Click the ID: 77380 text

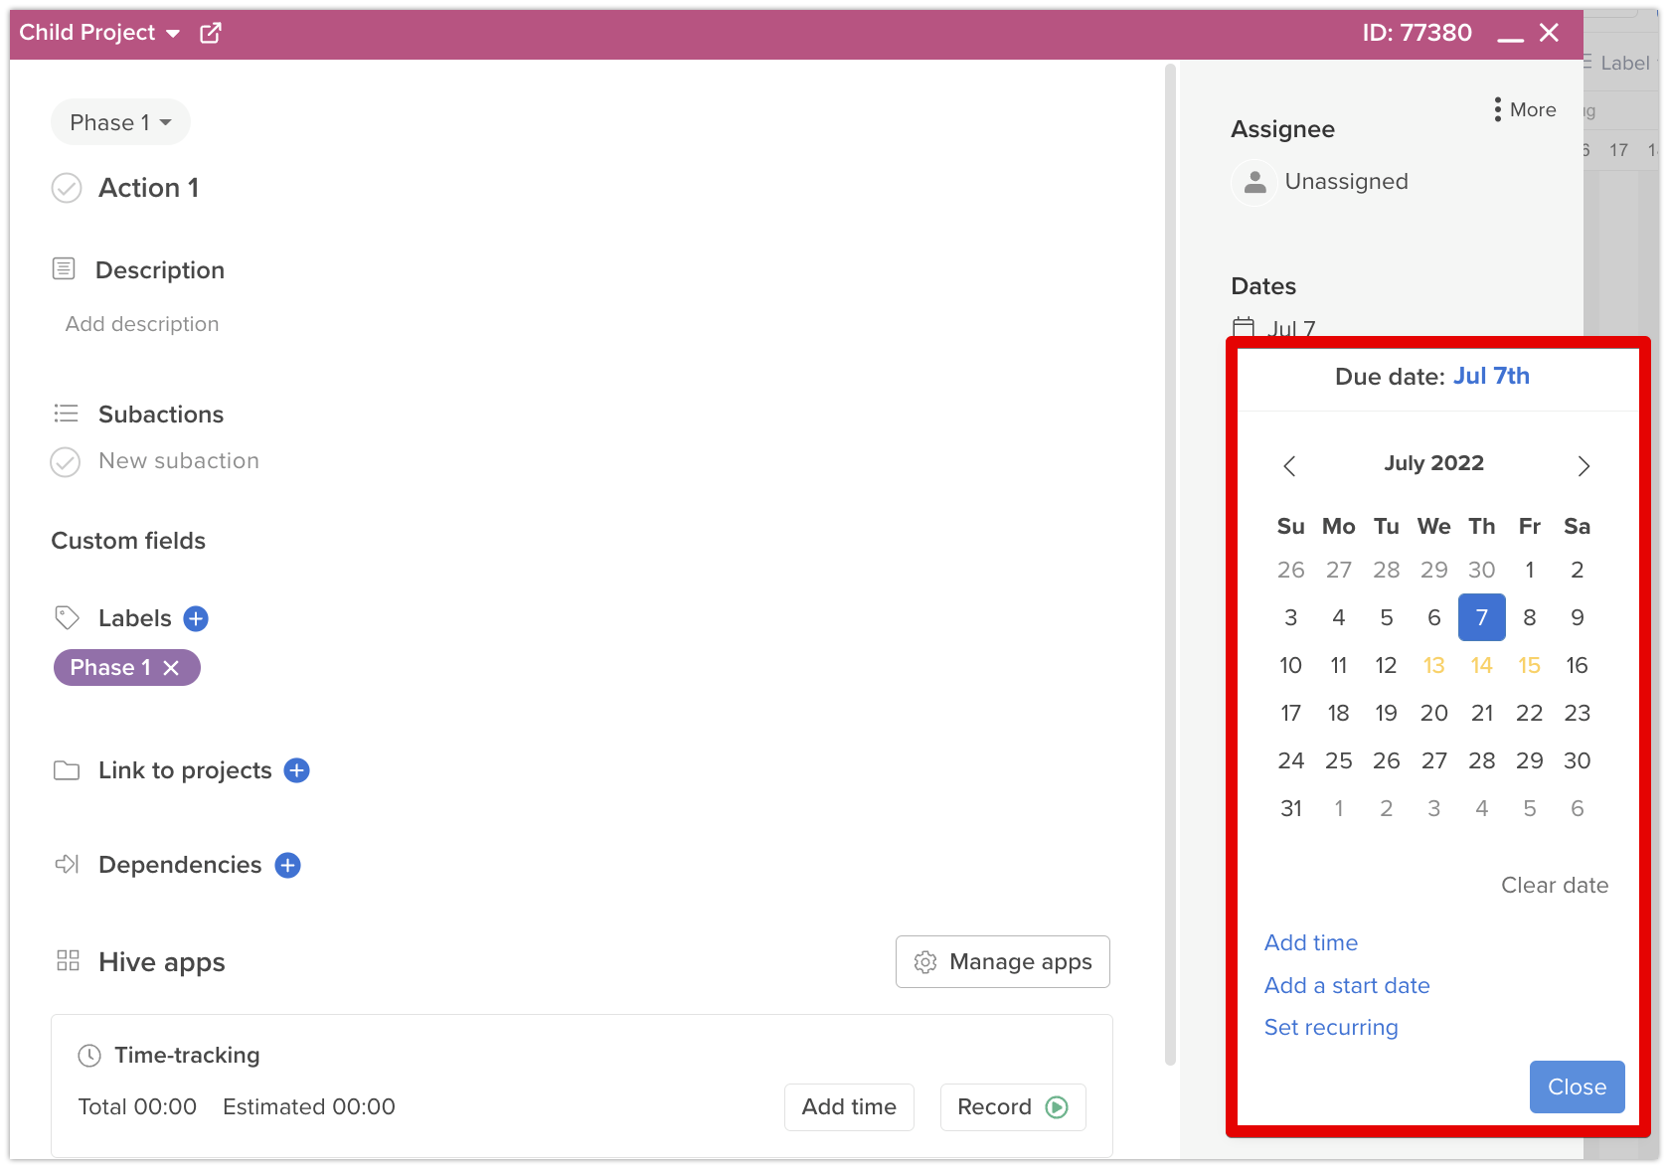[x=1417, y=33]
